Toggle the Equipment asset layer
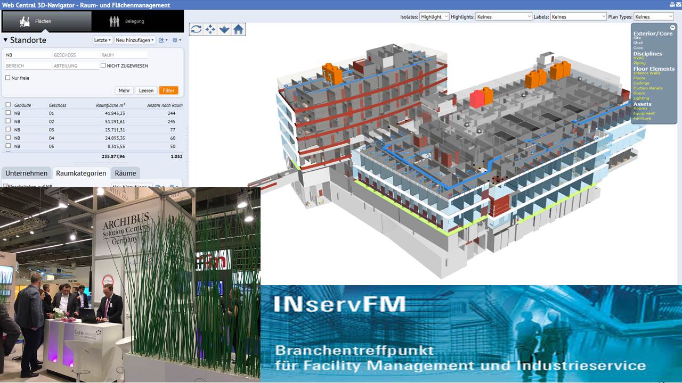The width and height of the screenshot is (682, 383). coord(644,113)
